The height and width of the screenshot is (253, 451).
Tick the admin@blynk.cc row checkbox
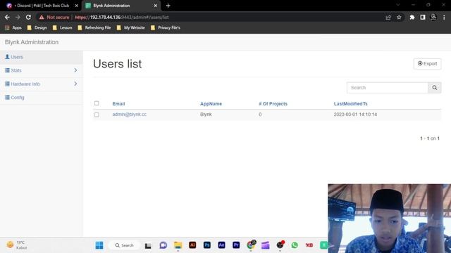point(97,115)
